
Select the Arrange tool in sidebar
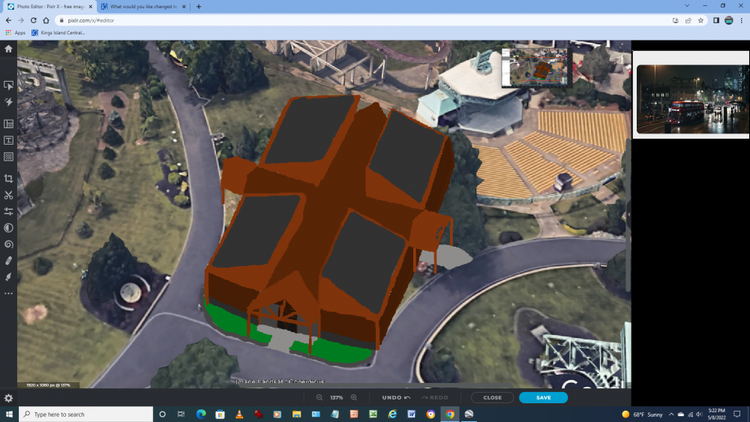tap(8, 85)
